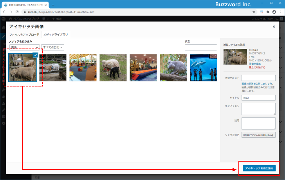
Task: Select the koala image thumbnail
Action: click(173, 67)
